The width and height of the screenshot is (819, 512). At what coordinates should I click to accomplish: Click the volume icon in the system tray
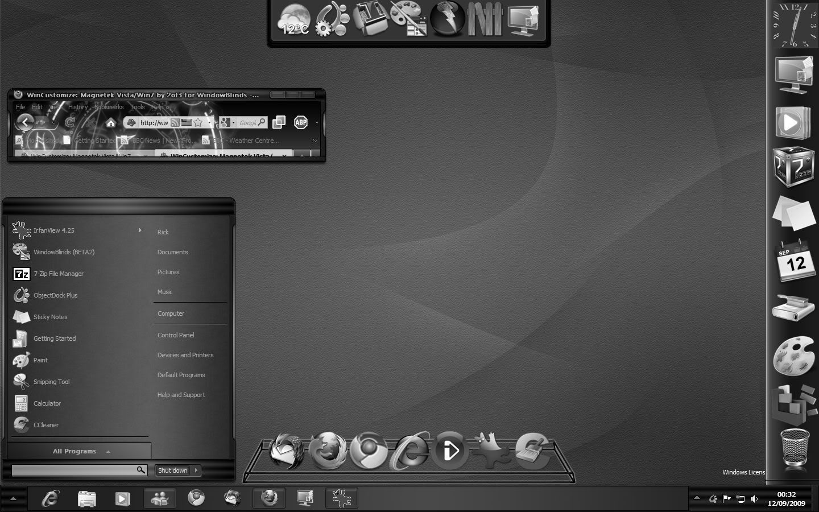click(x=755, y=499)
